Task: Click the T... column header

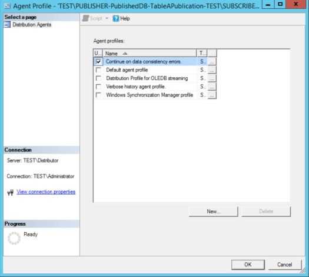Action: [x=202, y=53]
